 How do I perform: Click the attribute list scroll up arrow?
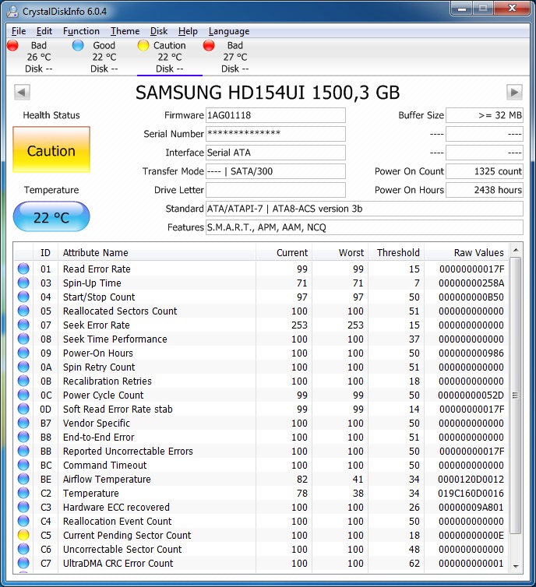pyautogui.click(x=516, y=250)
